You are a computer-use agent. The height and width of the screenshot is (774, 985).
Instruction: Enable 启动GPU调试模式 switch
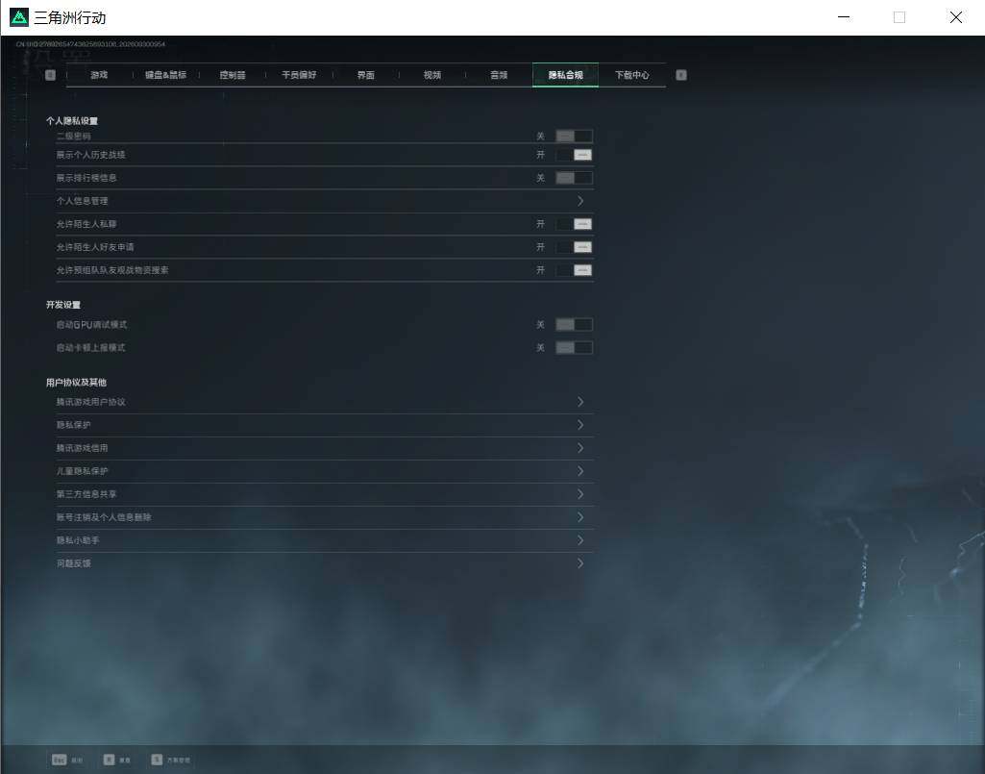point(574,325)
